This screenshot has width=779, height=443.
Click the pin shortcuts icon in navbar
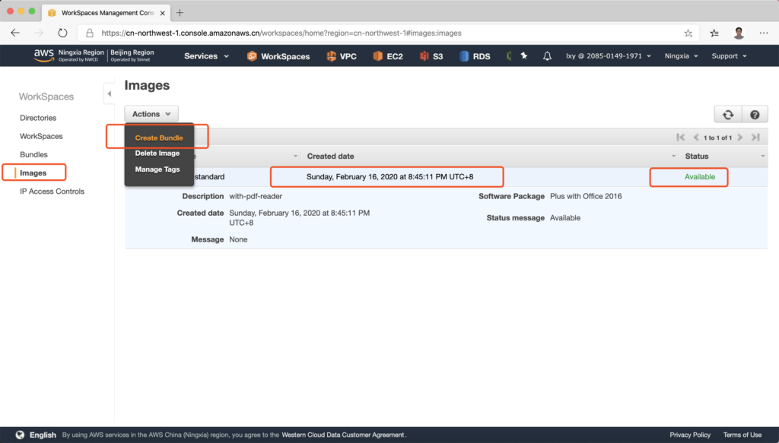[523, 56]
